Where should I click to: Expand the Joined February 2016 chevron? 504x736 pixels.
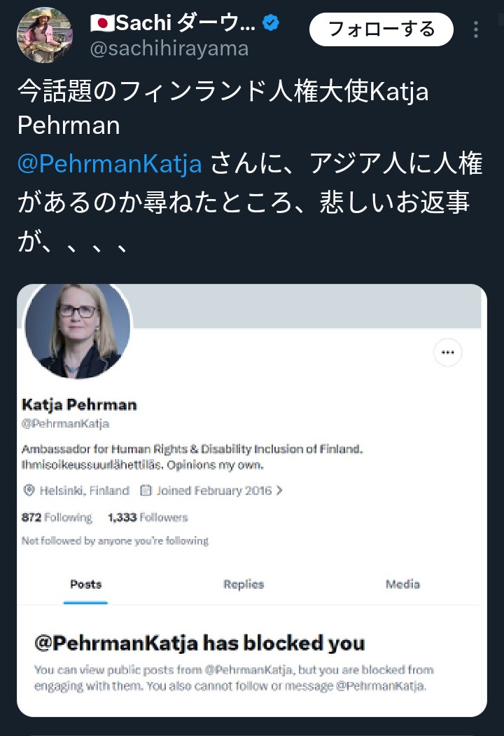280,491
